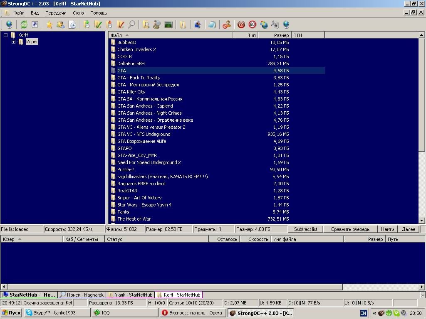Viewport: 426px width, 319px height.
Task: Collapse the Kefff root tree node
Action: click(x=5, y=35)
